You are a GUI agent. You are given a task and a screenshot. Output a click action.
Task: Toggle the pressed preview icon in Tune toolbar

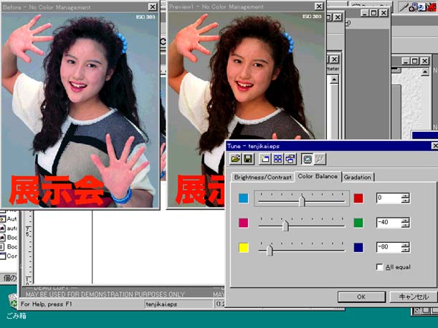307,158
